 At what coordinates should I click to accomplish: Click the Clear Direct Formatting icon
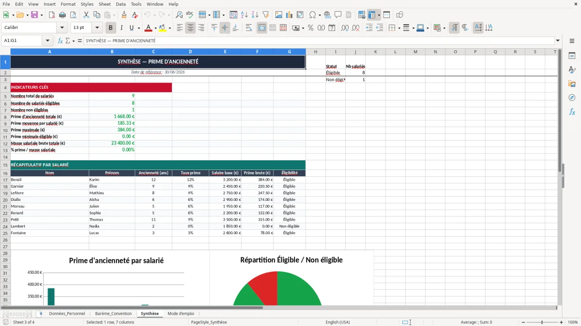point(135,15)
